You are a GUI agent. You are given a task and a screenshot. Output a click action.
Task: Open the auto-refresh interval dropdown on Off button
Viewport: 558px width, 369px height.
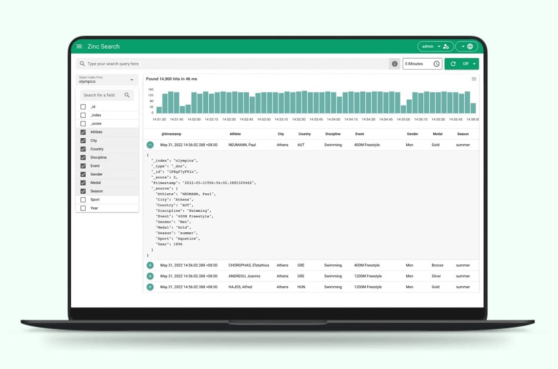click(474, 63)
